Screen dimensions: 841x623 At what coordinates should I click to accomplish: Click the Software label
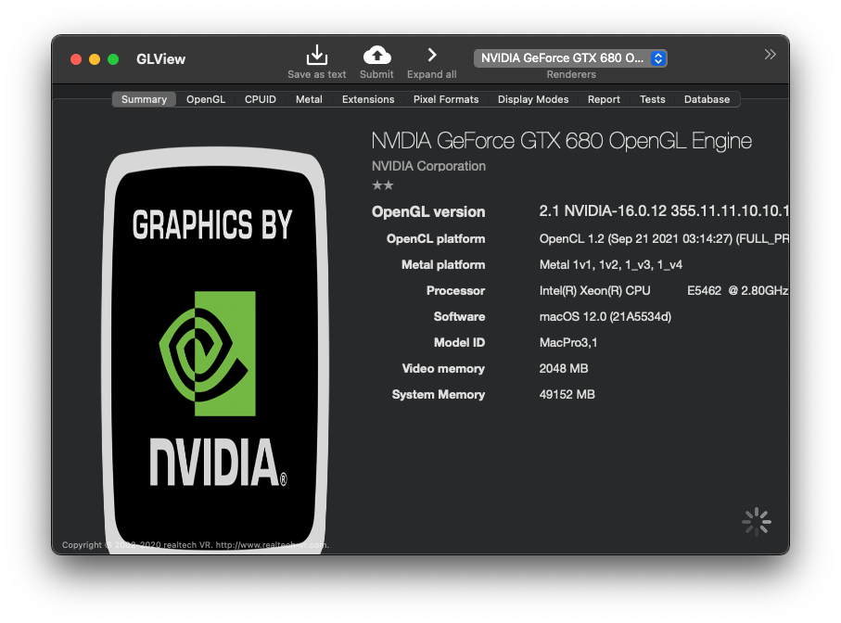459,316
